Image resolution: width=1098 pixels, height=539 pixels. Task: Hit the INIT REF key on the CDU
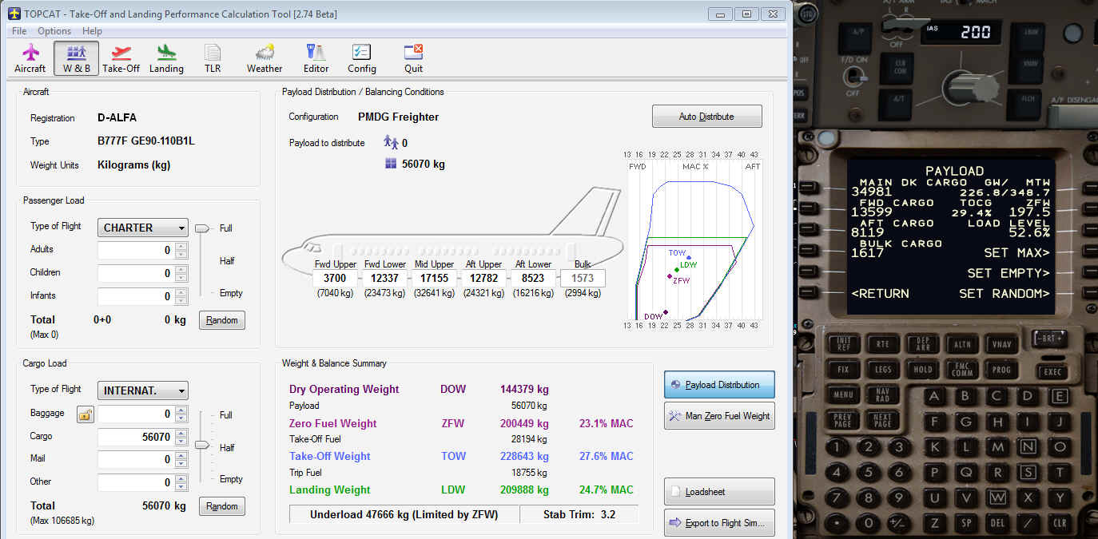845,344
